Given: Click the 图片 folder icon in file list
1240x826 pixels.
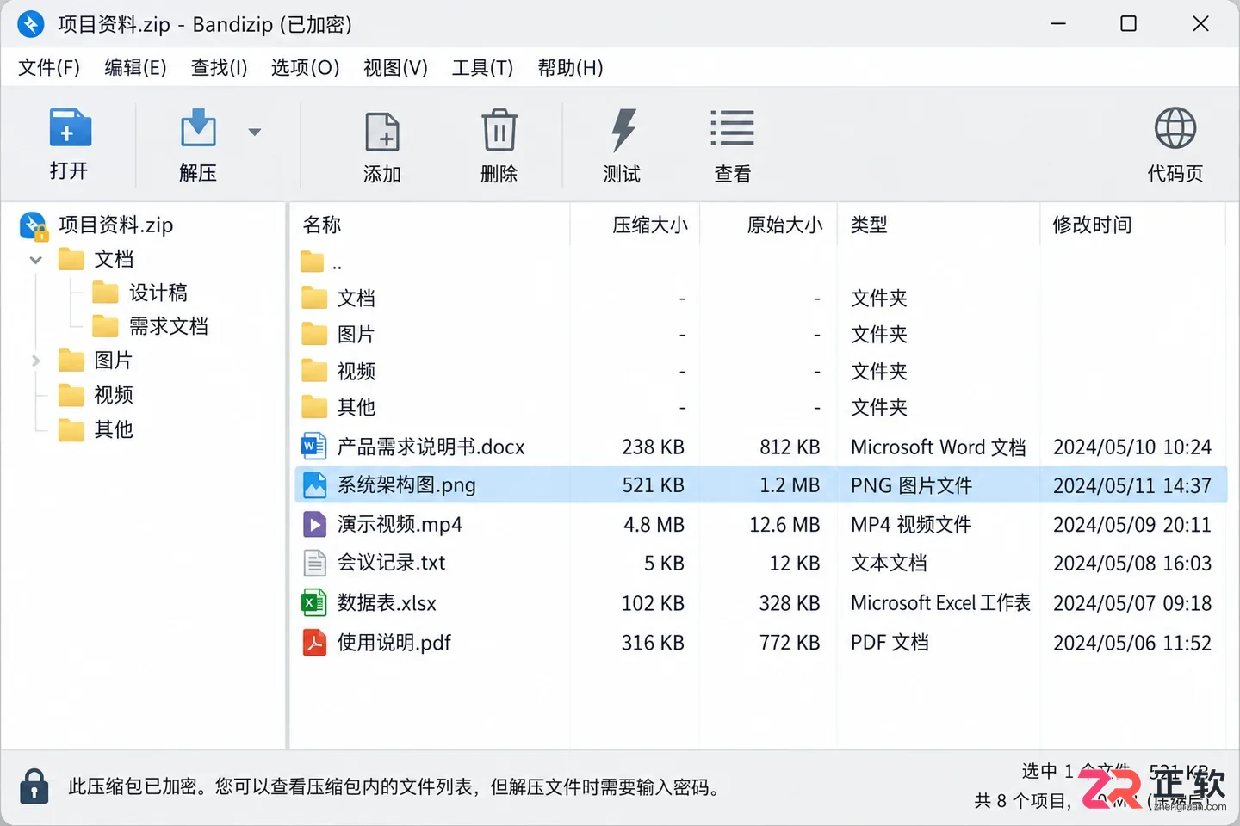Looking at the screenshot, I should click(x=314, y=334).
